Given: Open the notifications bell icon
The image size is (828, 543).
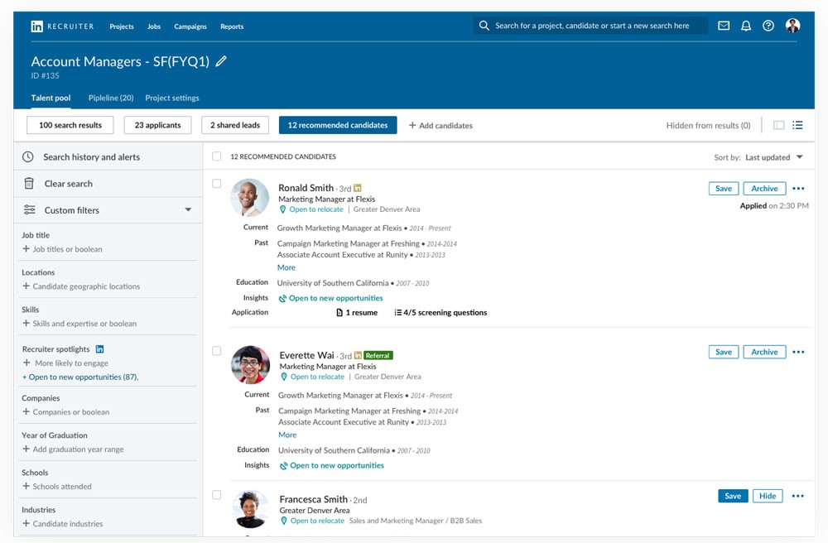Looking at the screenshot, I should point(746,26).
